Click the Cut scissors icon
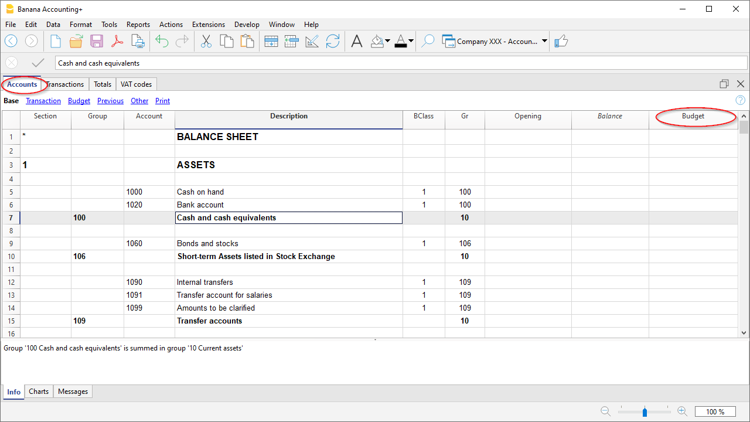Viewport: 750px width, 422px height. click(x=206, y=41)
